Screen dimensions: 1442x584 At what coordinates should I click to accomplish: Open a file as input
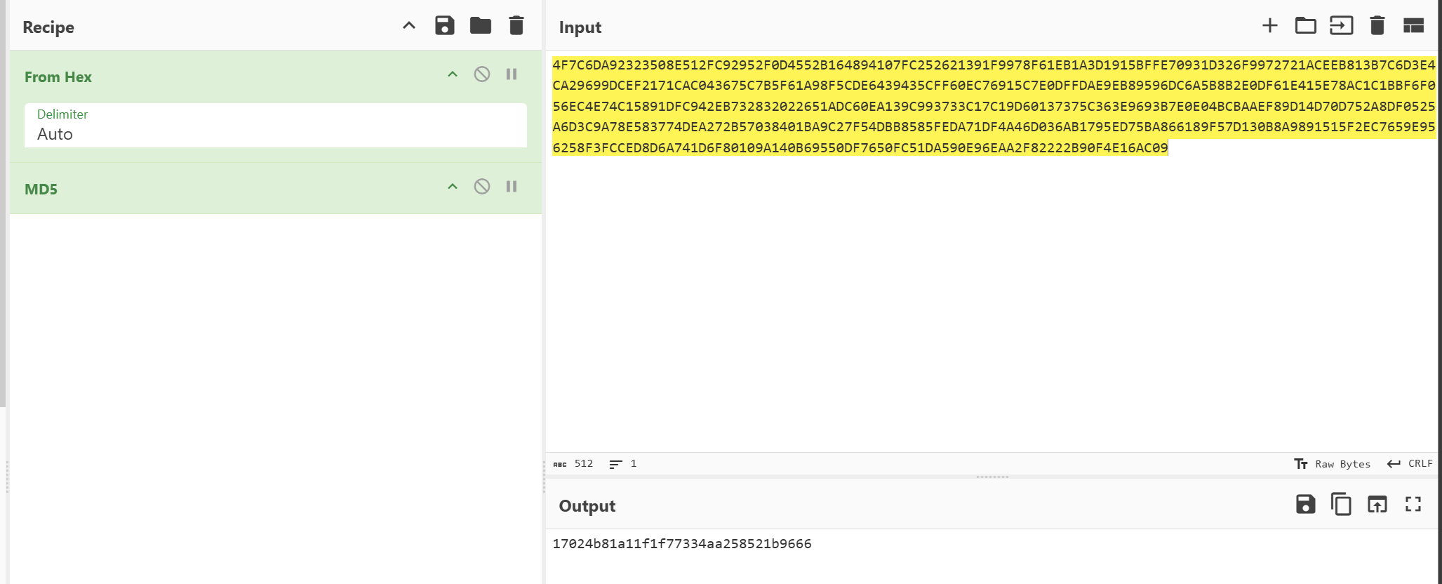click(x=1341, y=26)
